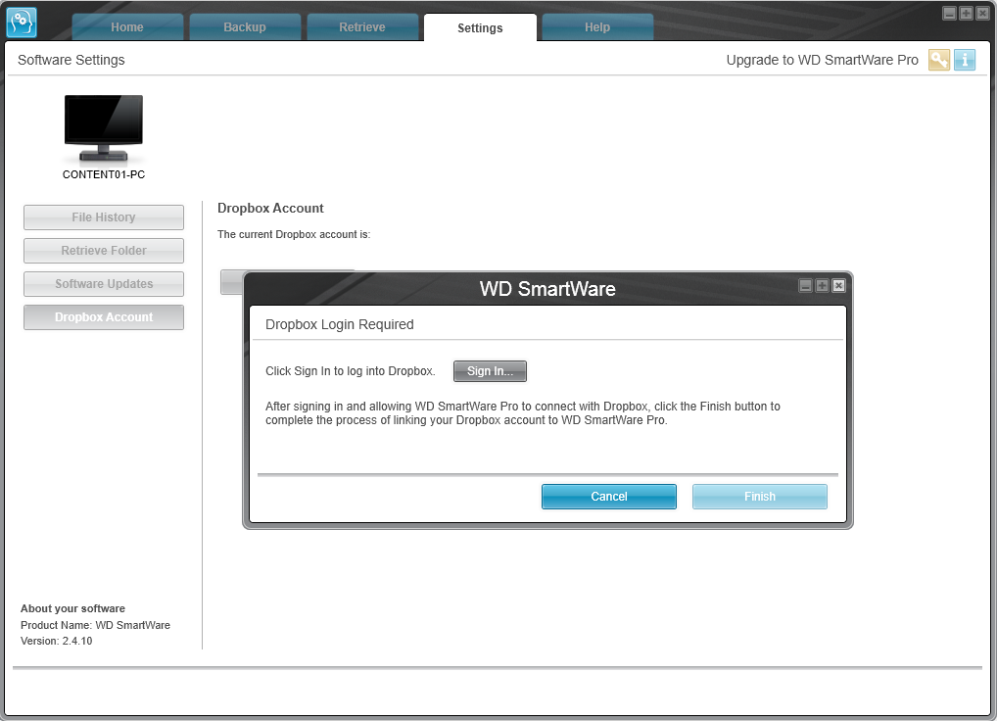Open the blue info icon
This screenshot has width=997, height=721.
pyautogui.click(x=965, y=60)
